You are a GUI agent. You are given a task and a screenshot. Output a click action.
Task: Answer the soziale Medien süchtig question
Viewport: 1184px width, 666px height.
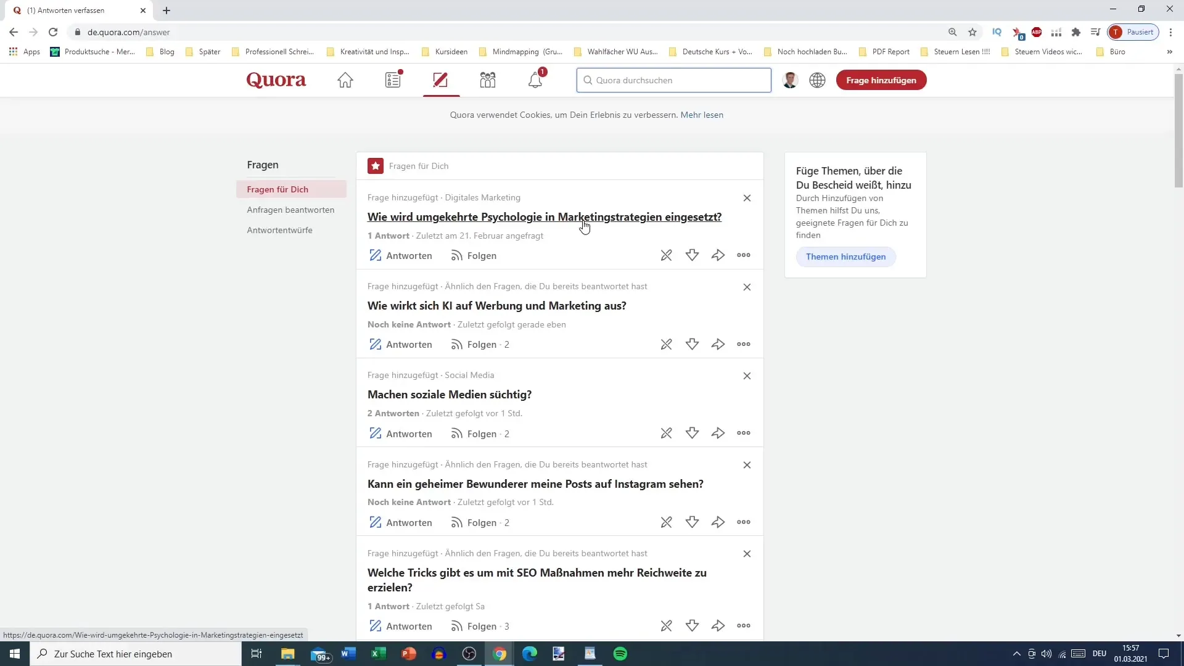tap(400, 434)
